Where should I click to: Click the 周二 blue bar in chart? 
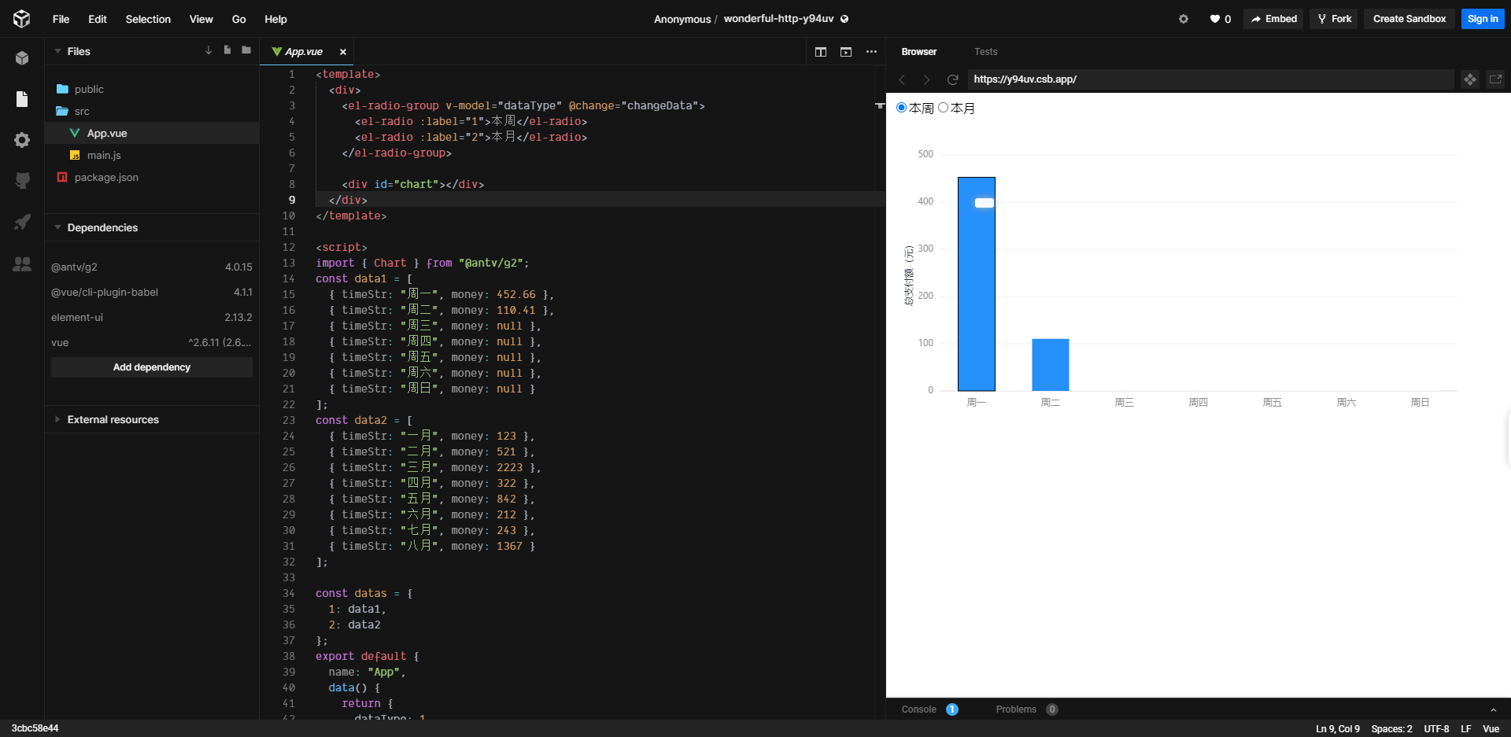(x=1051, y=365)
